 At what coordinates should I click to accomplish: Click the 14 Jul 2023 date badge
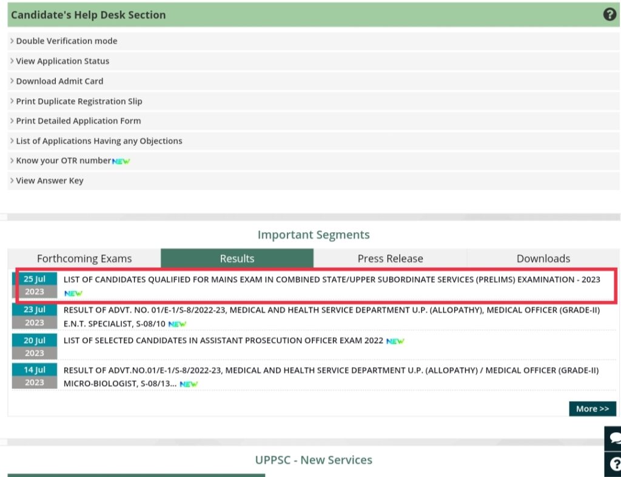(34, 376)
